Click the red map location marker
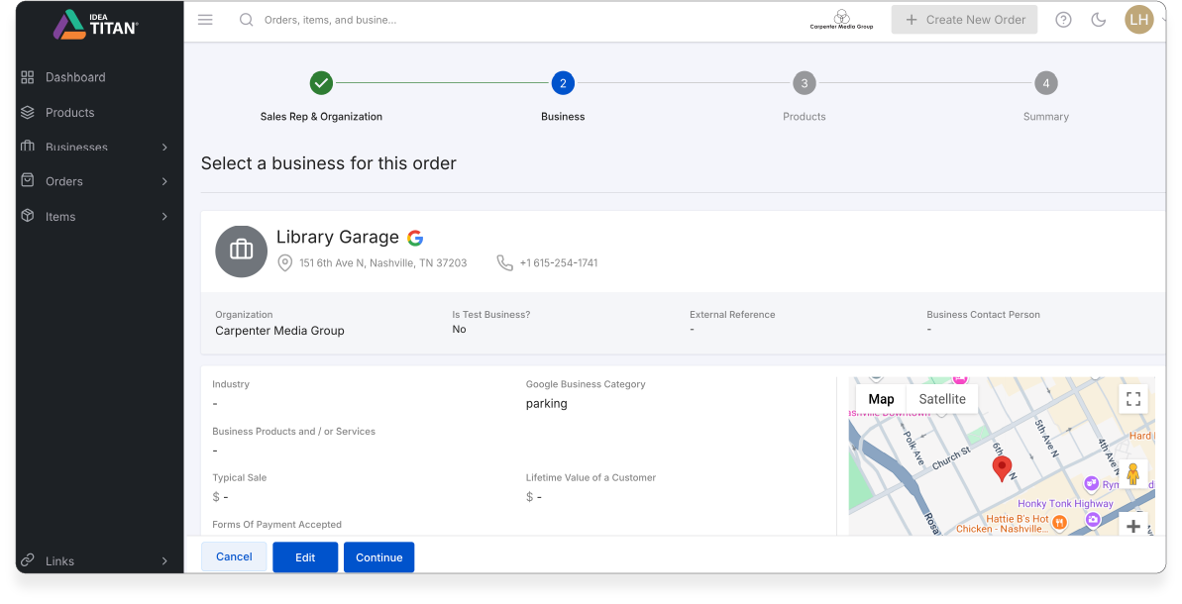 (1002, 468)
